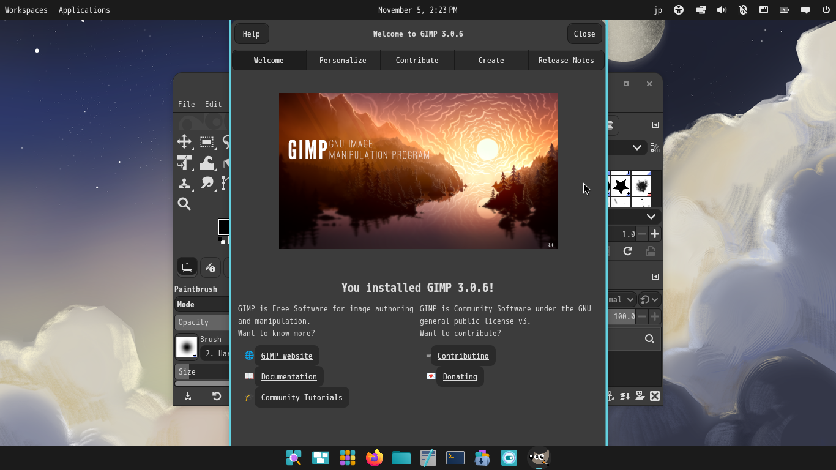The width and height of the screenshot is (836, 470).
Task: Select the Move tool in toolbox
Action: tap(184, 142)
